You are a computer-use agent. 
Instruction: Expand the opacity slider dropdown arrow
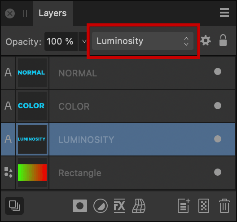pyautogui.click(x=84, y=41)
